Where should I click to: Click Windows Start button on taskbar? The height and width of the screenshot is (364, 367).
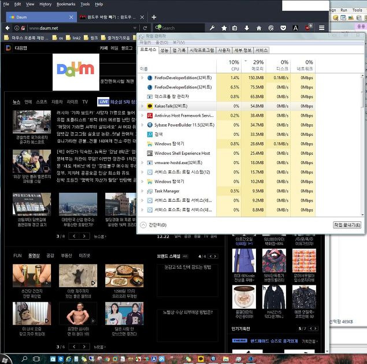(x=5, y=359)
